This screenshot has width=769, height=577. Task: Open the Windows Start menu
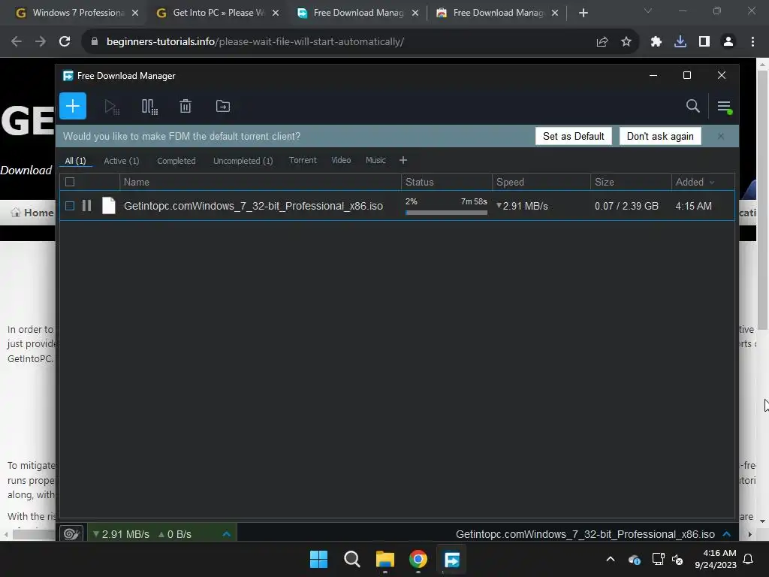coord(318,559)
